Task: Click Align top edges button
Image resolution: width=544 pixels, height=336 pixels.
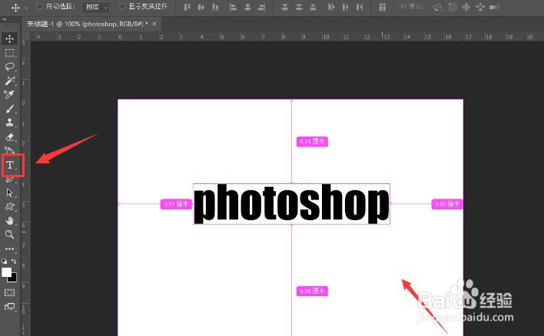Action: tap(187, 7)
